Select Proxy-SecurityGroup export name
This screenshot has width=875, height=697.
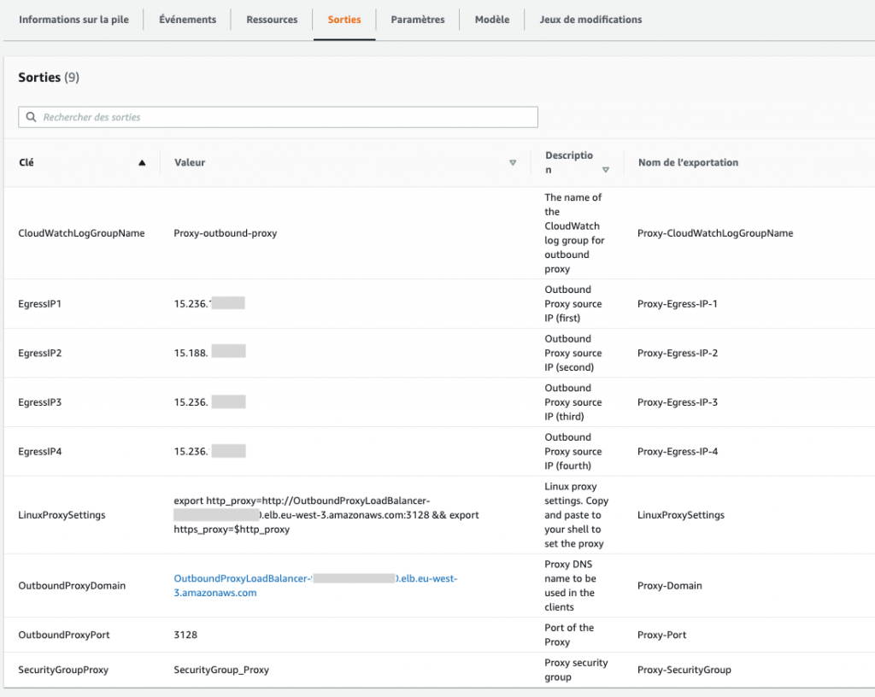(684, 670)
